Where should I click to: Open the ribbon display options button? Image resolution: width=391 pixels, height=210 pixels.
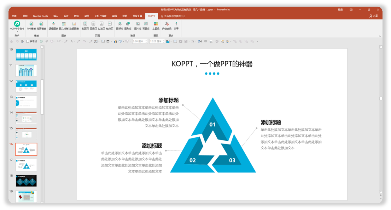[351, 10]
